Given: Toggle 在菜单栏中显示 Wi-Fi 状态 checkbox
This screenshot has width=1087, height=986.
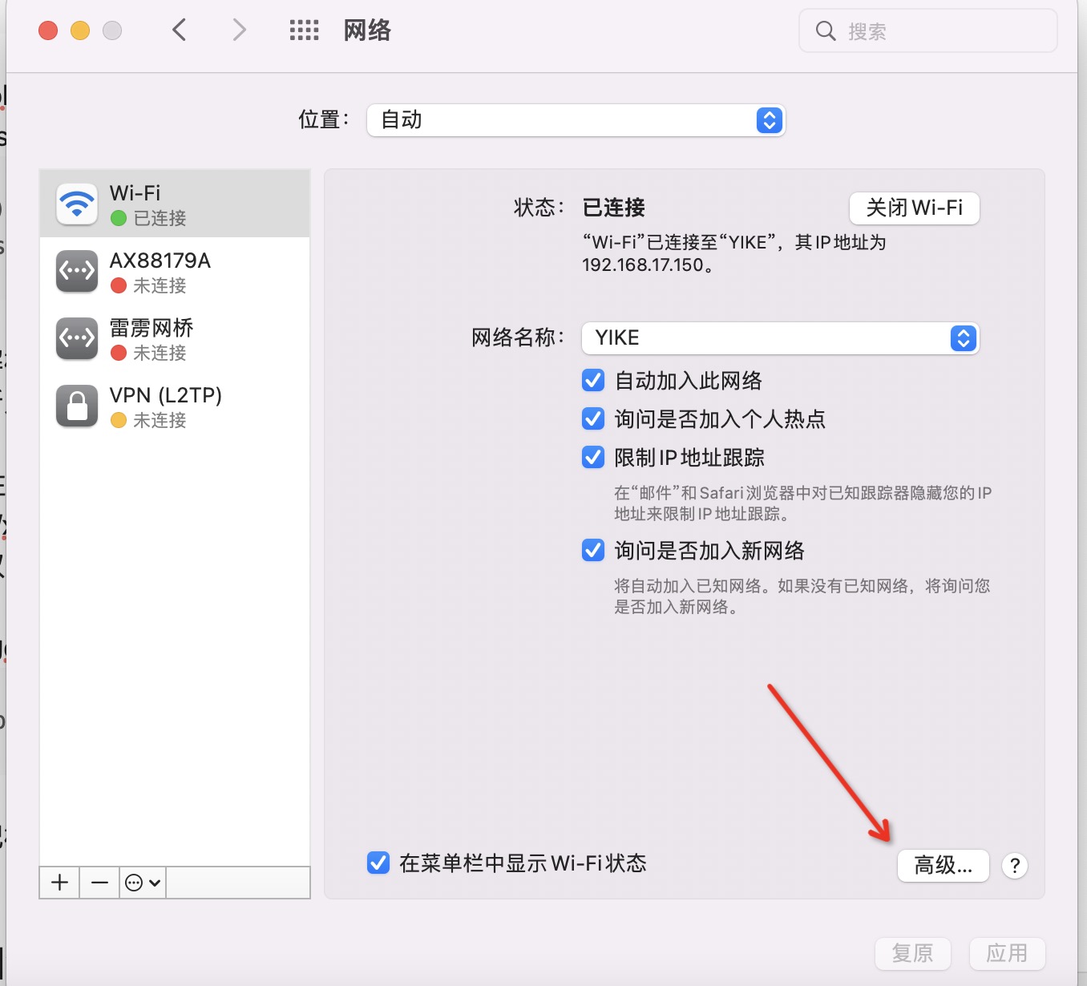Looking at the screenshot, I should click(378, 863).
